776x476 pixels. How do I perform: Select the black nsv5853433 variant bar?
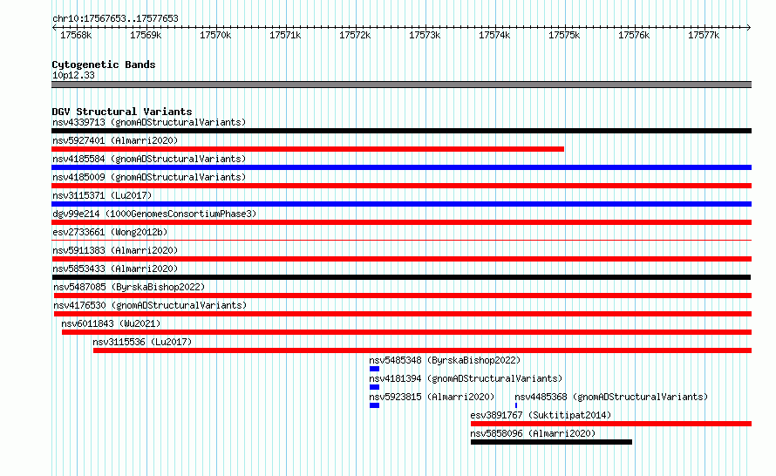(x=401, y=277)
